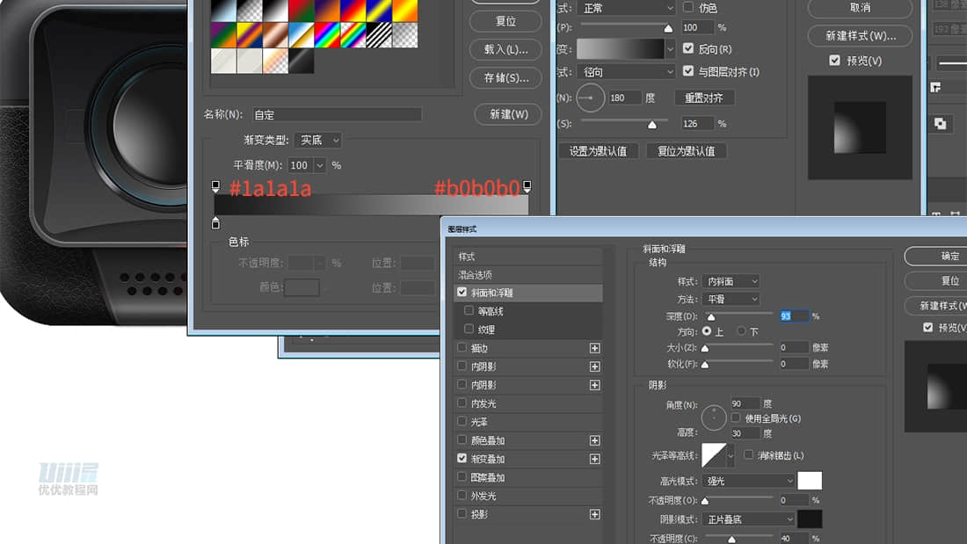Open 平滑度 100 dropdown arrow
The width and height of the screenshot is (967, 544).
[319, 165]
